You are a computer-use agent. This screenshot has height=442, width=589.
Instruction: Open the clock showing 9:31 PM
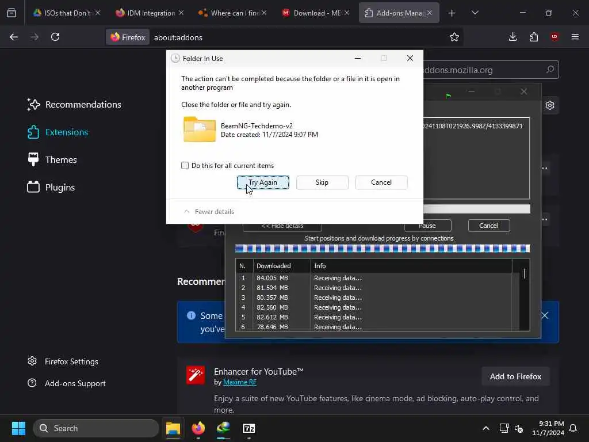coord(548,428)
